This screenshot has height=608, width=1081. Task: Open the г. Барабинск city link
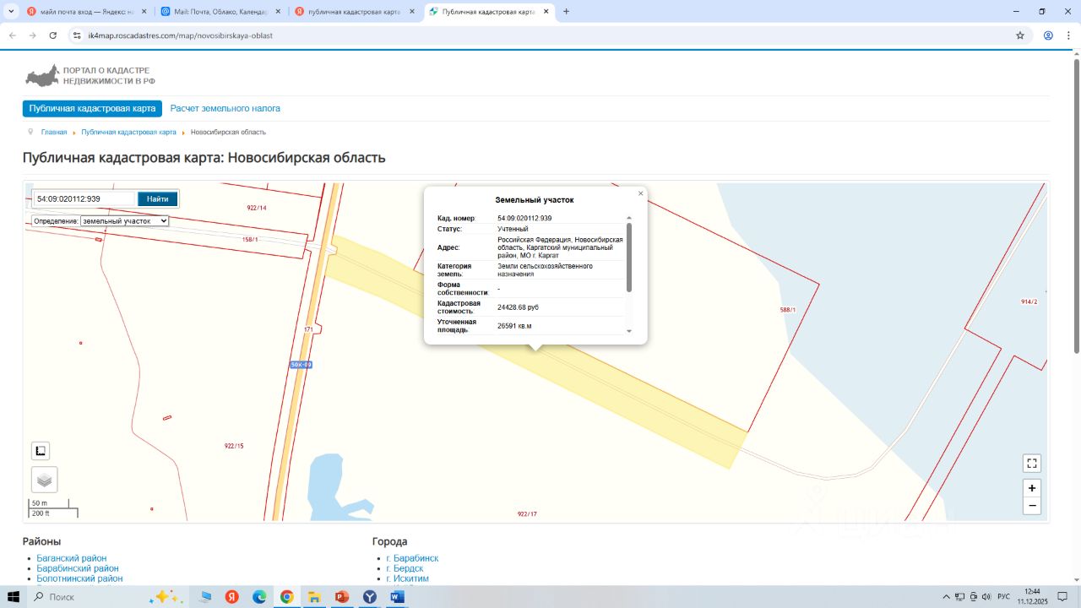click(x=412, y=558)
